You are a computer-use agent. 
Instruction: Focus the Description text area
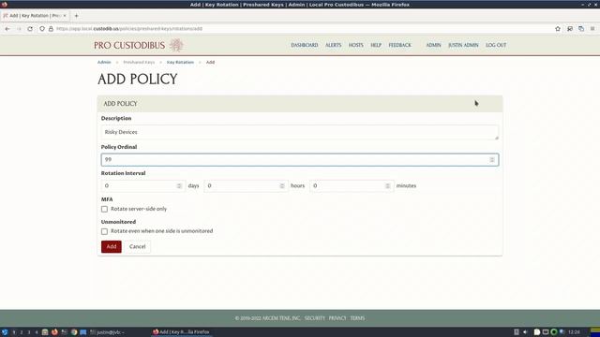(300, 132)
